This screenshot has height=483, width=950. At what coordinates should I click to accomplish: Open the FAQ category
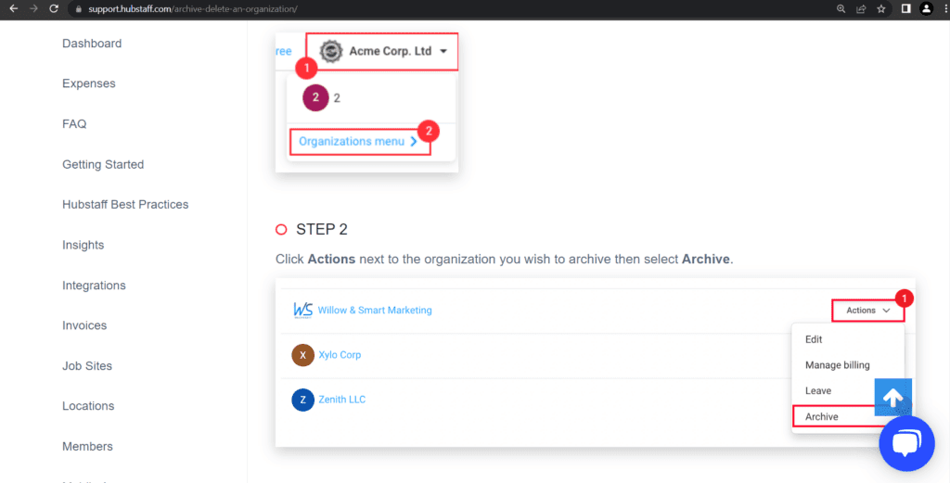[74, 124]
